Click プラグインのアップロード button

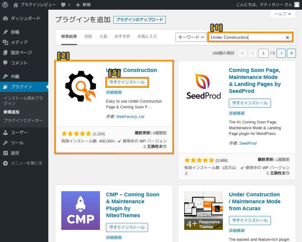(x=140, y=20)
